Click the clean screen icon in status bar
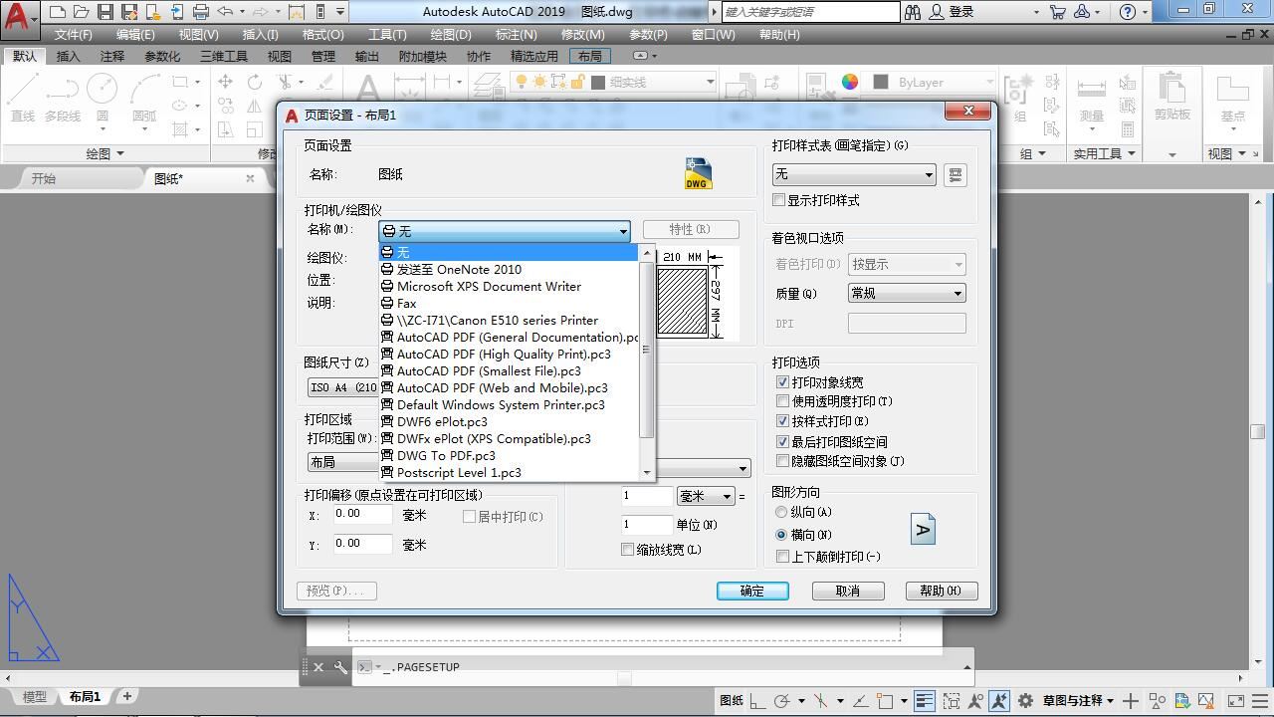1274x717 pixels. coord(1235,700)
